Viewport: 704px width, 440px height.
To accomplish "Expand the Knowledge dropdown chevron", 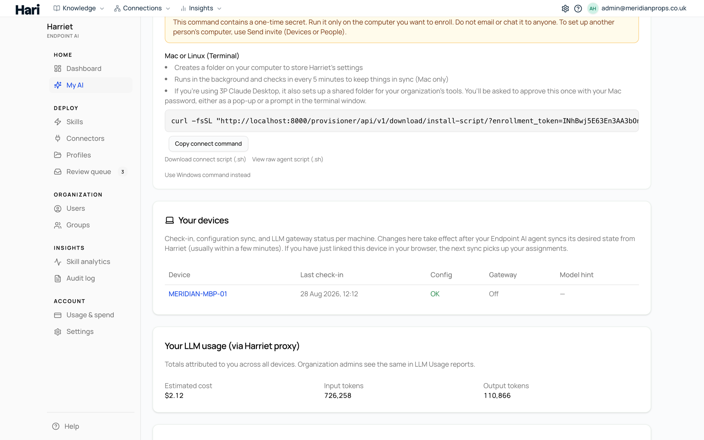I will point(102,8).
